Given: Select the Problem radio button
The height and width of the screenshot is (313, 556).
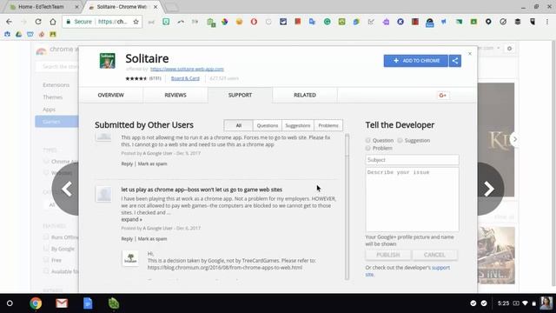Looking at the screenshot, I should [x=368, y=148].
